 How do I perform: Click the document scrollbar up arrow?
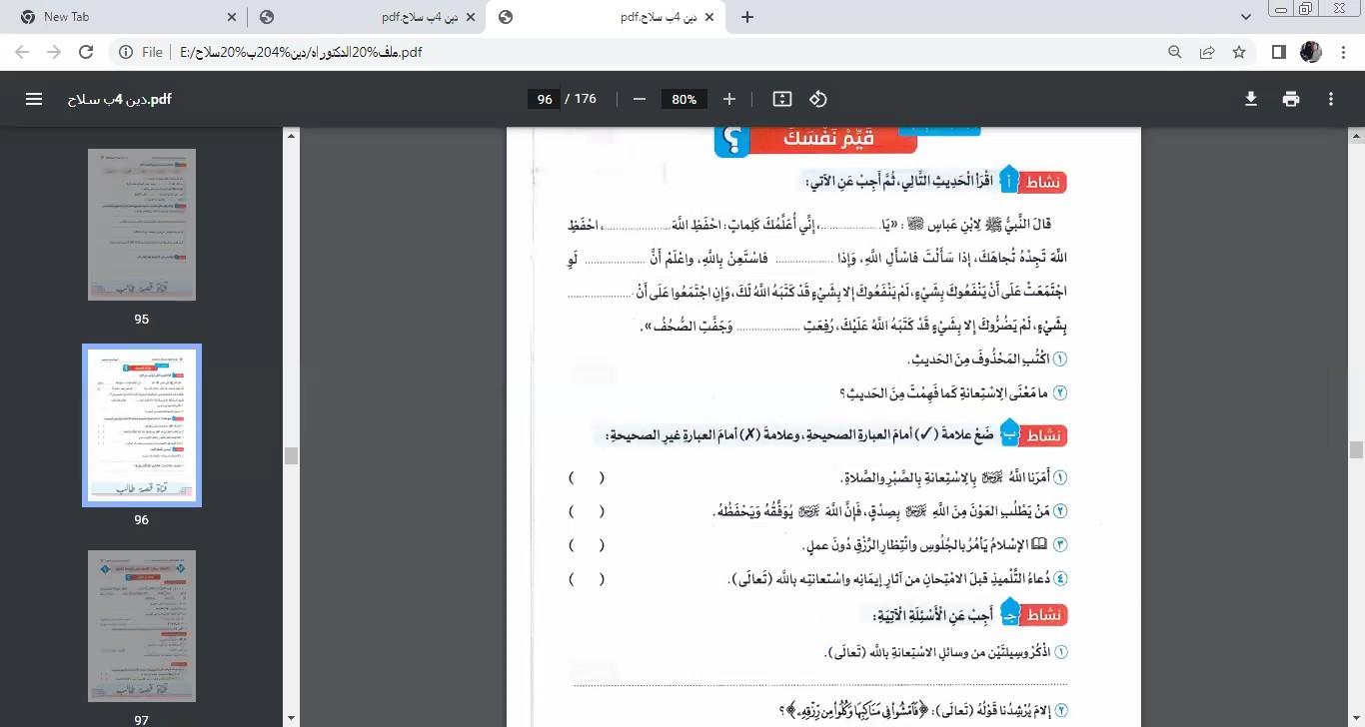[1356, 135]
